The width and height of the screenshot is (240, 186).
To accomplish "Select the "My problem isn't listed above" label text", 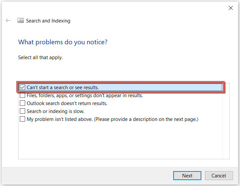I will click(60, 119).
